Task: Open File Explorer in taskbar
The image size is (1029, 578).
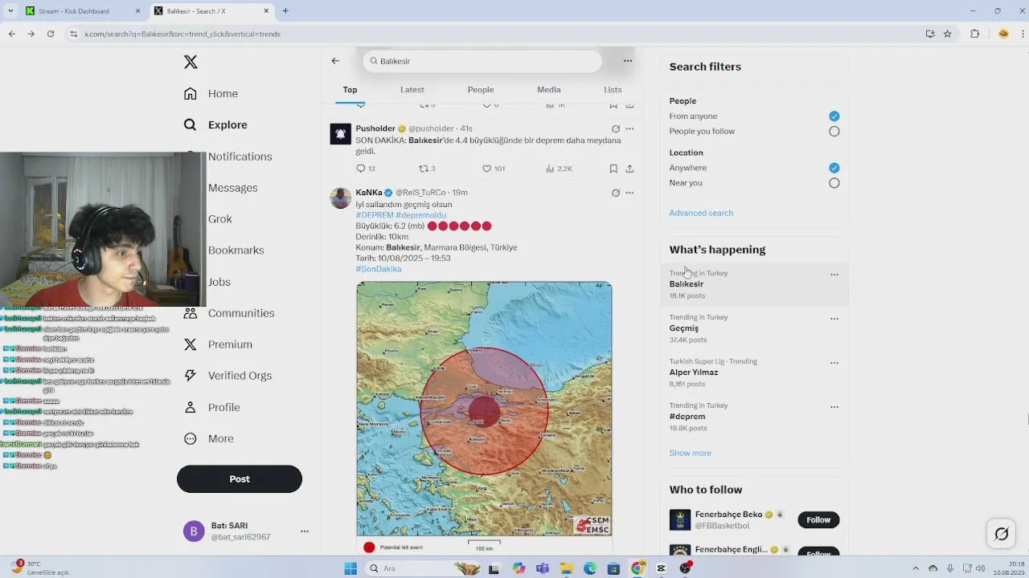Action: [566, 568]
